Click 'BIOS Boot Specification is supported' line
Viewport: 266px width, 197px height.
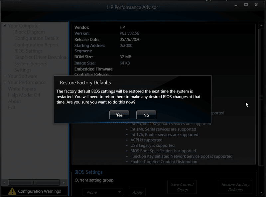[x=163, y=151]
